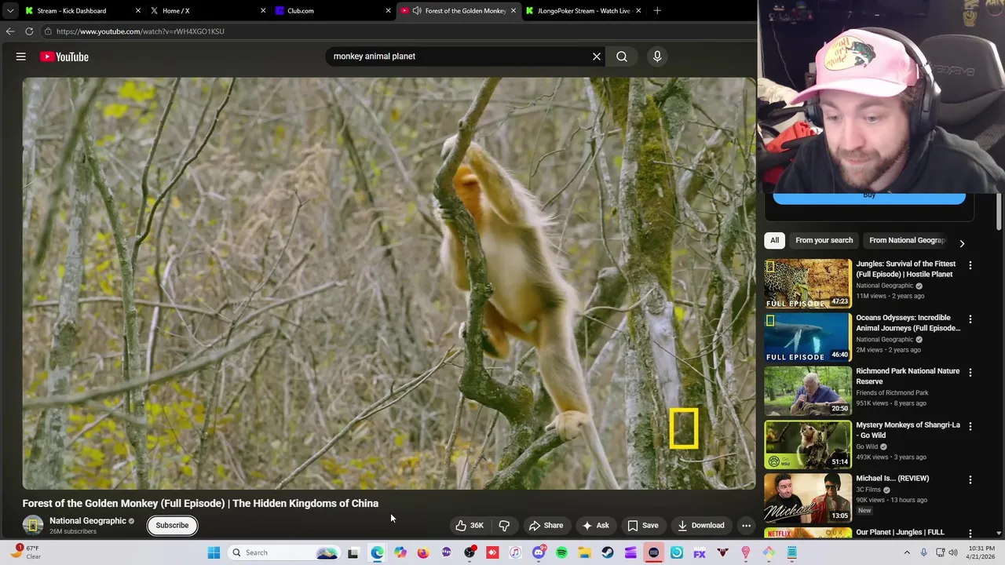Open the Richmond Park video thumbnail
Image resolution: width=1005 pixels, height=565 pixels.
[x=808, y=391]
